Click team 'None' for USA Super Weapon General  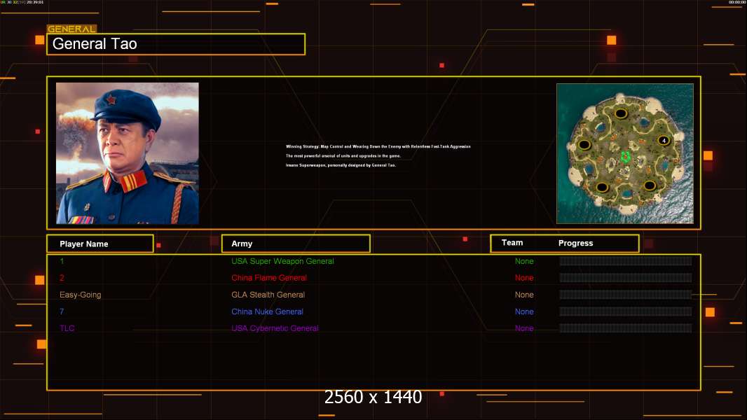pyautogui.click(x=524, y=261)
